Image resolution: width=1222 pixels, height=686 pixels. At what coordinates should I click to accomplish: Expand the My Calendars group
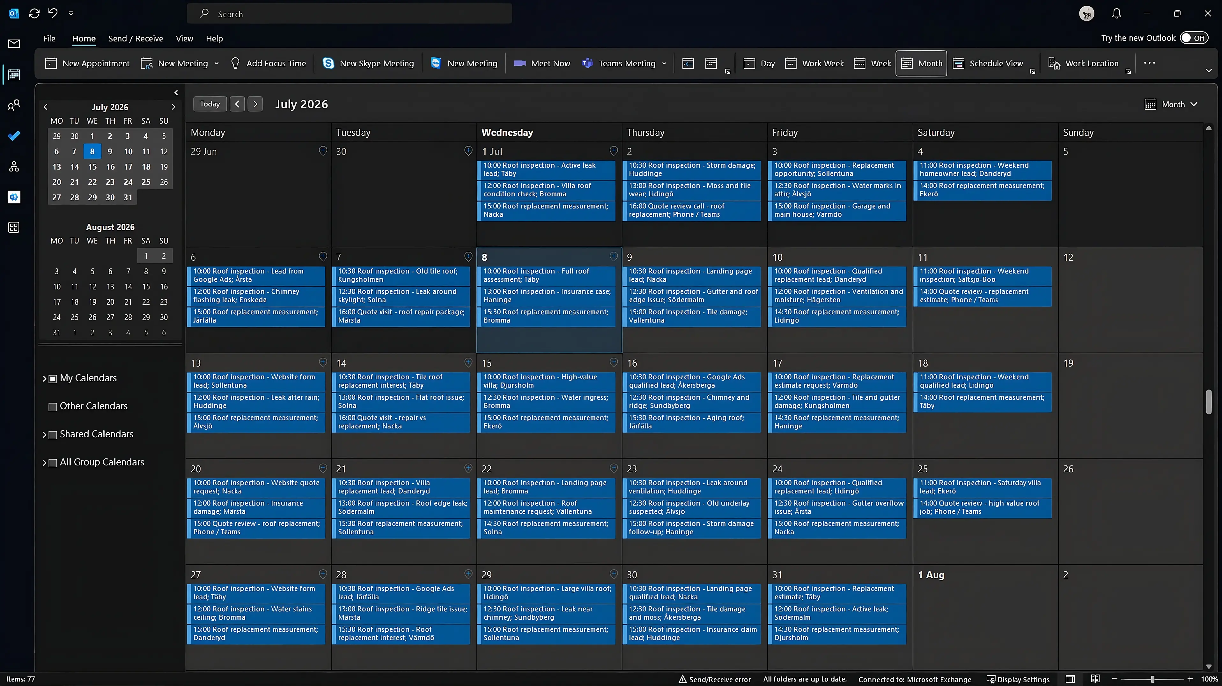click(x=45, y=378)
